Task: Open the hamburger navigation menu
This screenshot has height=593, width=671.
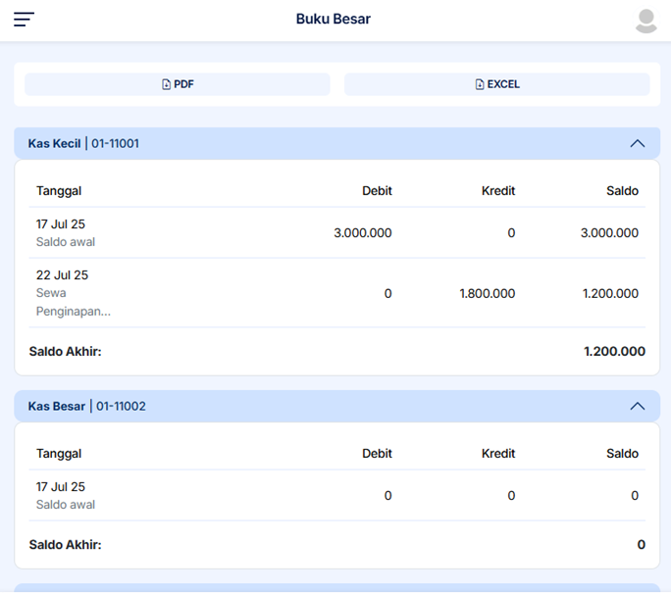Action: click(24, 20)
